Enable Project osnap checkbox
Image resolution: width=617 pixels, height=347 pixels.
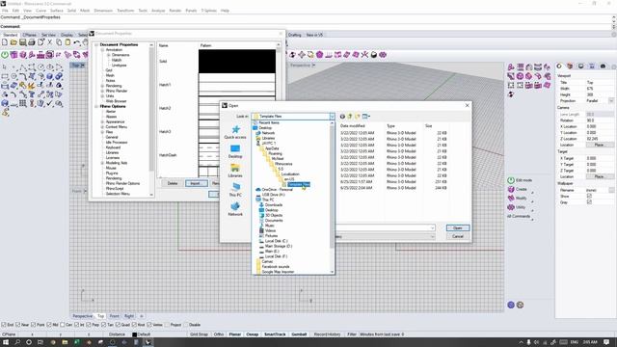pos(166,325)
